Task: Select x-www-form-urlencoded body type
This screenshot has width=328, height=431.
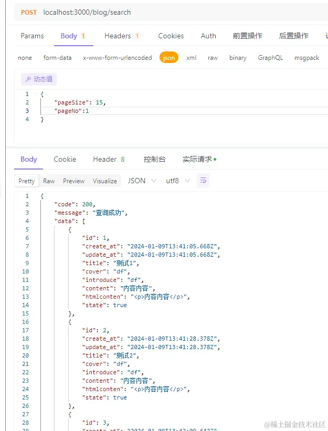Action: tap(118, 58)
